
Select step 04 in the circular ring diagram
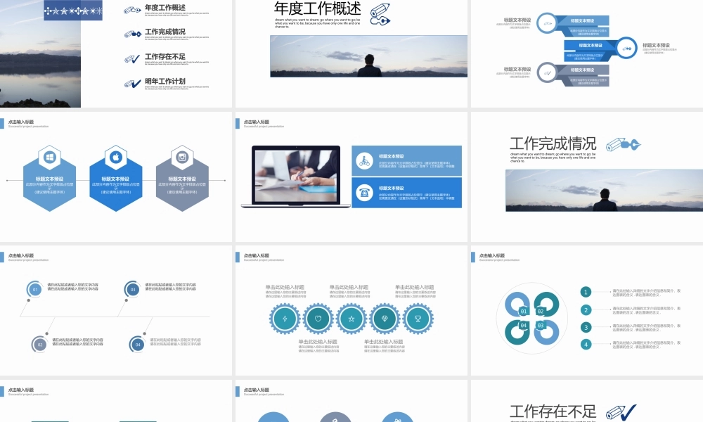(x=523, y=325)
